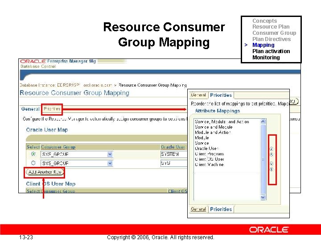Viewport: 321px width, 241px height.
Task: Click 'Concepts' in the outline box
Action: click(x=264, y=21)
